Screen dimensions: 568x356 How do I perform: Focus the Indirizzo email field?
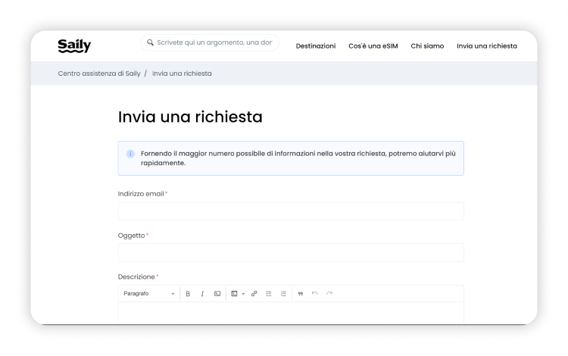pyautogui.click(x=291, y=211)
